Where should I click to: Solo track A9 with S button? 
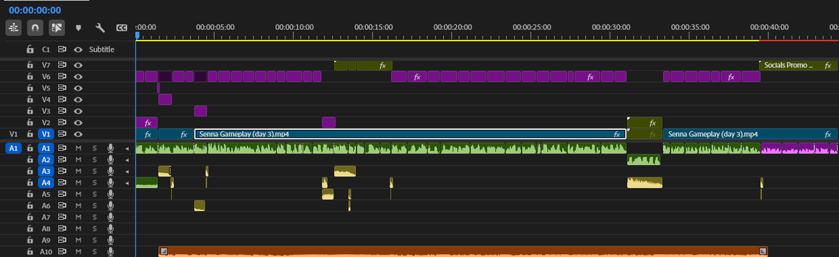pos(94,240)
